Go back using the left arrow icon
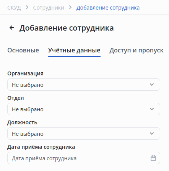This screenshot has height=171, width=169. coord(12,28)
